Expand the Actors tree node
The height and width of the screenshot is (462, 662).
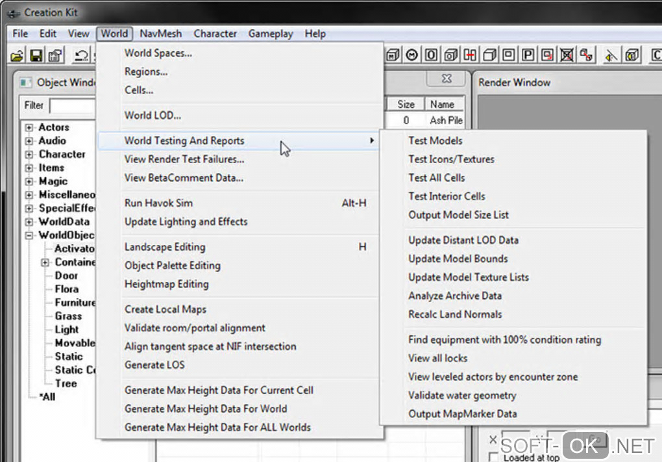click(29, 127)
